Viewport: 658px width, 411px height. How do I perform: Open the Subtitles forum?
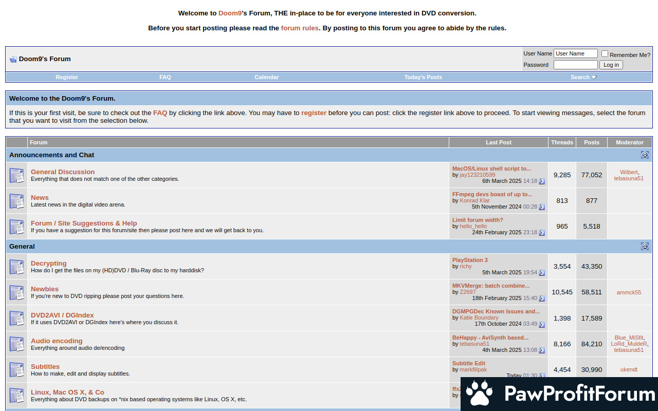pyautogui.click(x=45, y=367)
